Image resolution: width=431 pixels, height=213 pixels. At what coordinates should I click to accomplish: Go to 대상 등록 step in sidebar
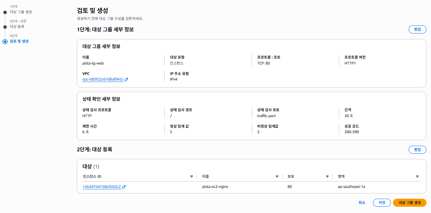pos(17,26)
